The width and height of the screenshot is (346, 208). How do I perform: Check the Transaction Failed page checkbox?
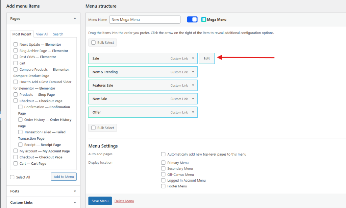pos(20,132)
